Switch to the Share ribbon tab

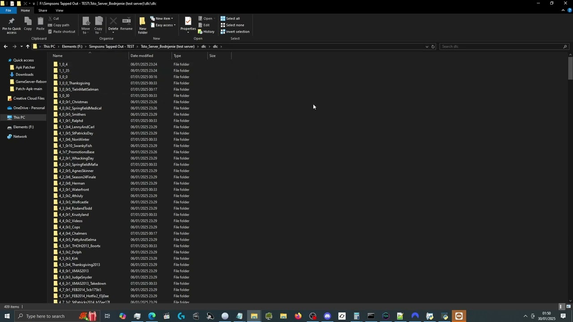(43, 10)
